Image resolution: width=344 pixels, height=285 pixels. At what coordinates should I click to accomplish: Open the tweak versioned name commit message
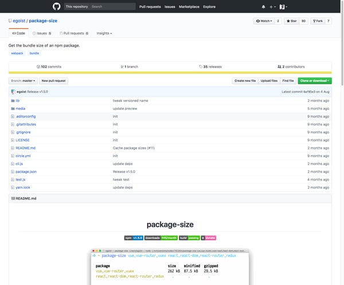pyautogui.click(x=130, y=101)
